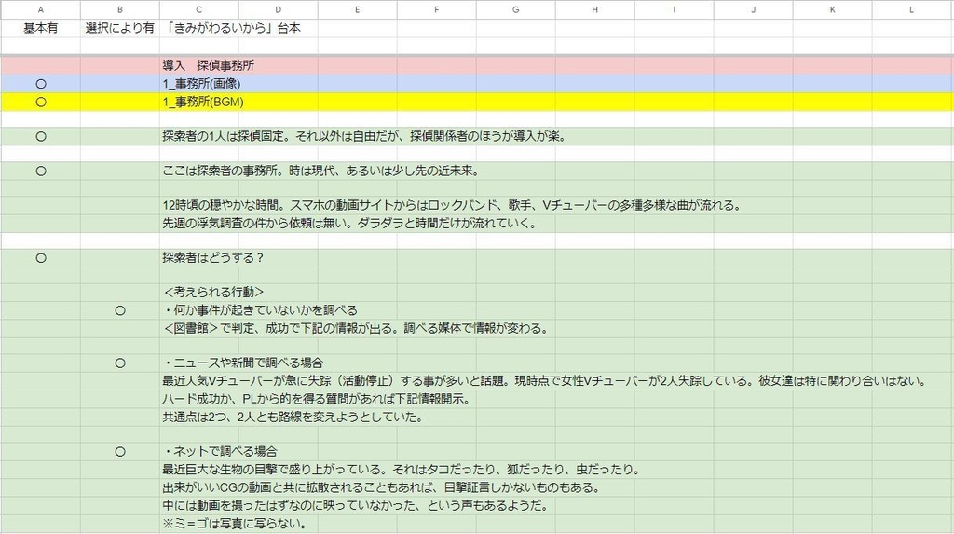Click the circle mark in 1_事務所(BGM) row
Viewport: 954px width, 534px height.
[41, 102]
